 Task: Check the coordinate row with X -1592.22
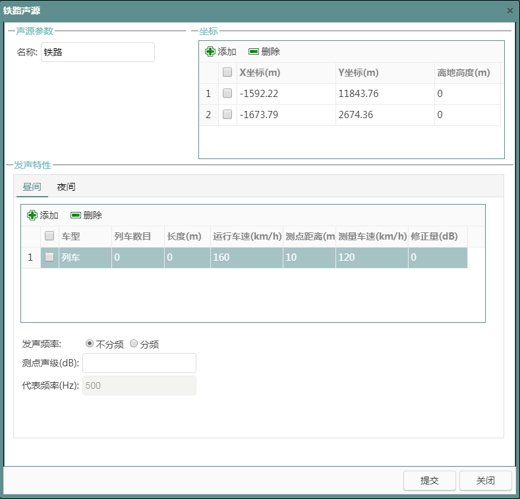click(x=227, y=93)
